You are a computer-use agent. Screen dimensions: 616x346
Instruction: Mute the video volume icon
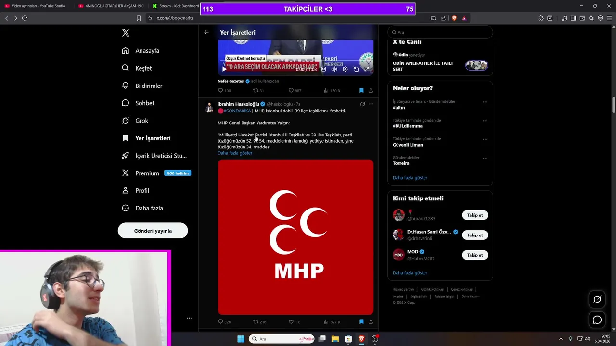334,69
